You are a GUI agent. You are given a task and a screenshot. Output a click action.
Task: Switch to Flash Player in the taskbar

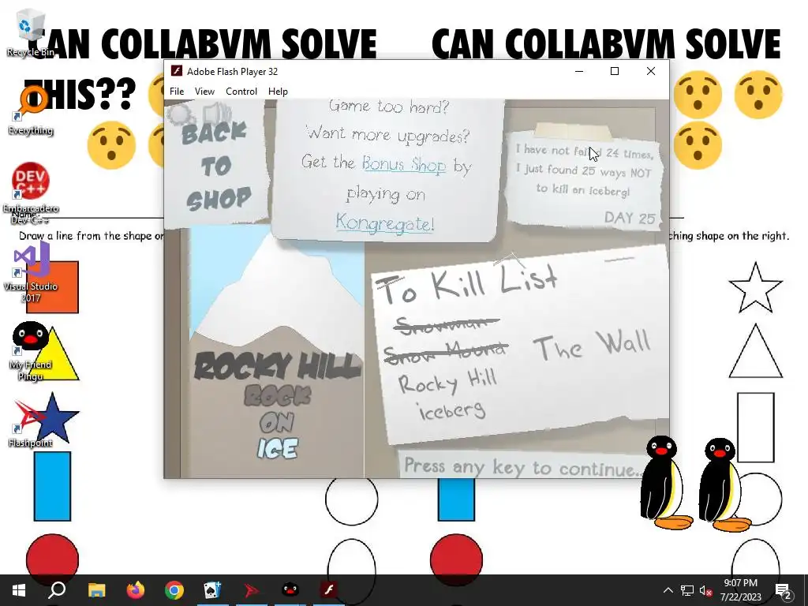tap(329, 590)
